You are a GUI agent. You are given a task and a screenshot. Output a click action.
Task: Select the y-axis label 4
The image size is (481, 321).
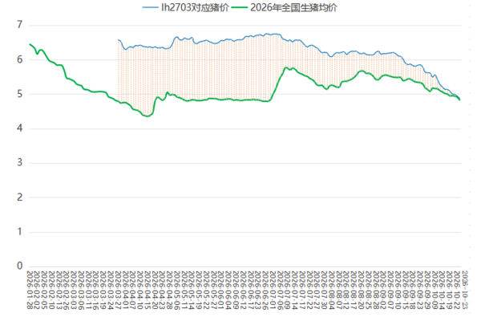[19, 128]
